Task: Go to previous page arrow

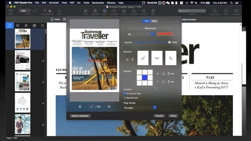Action: [45, 11]
